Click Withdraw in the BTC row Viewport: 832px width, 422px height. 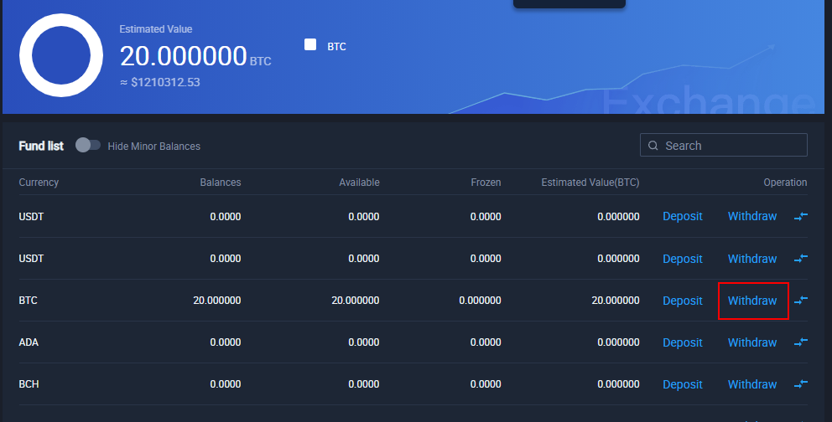(x=752, y=301)
